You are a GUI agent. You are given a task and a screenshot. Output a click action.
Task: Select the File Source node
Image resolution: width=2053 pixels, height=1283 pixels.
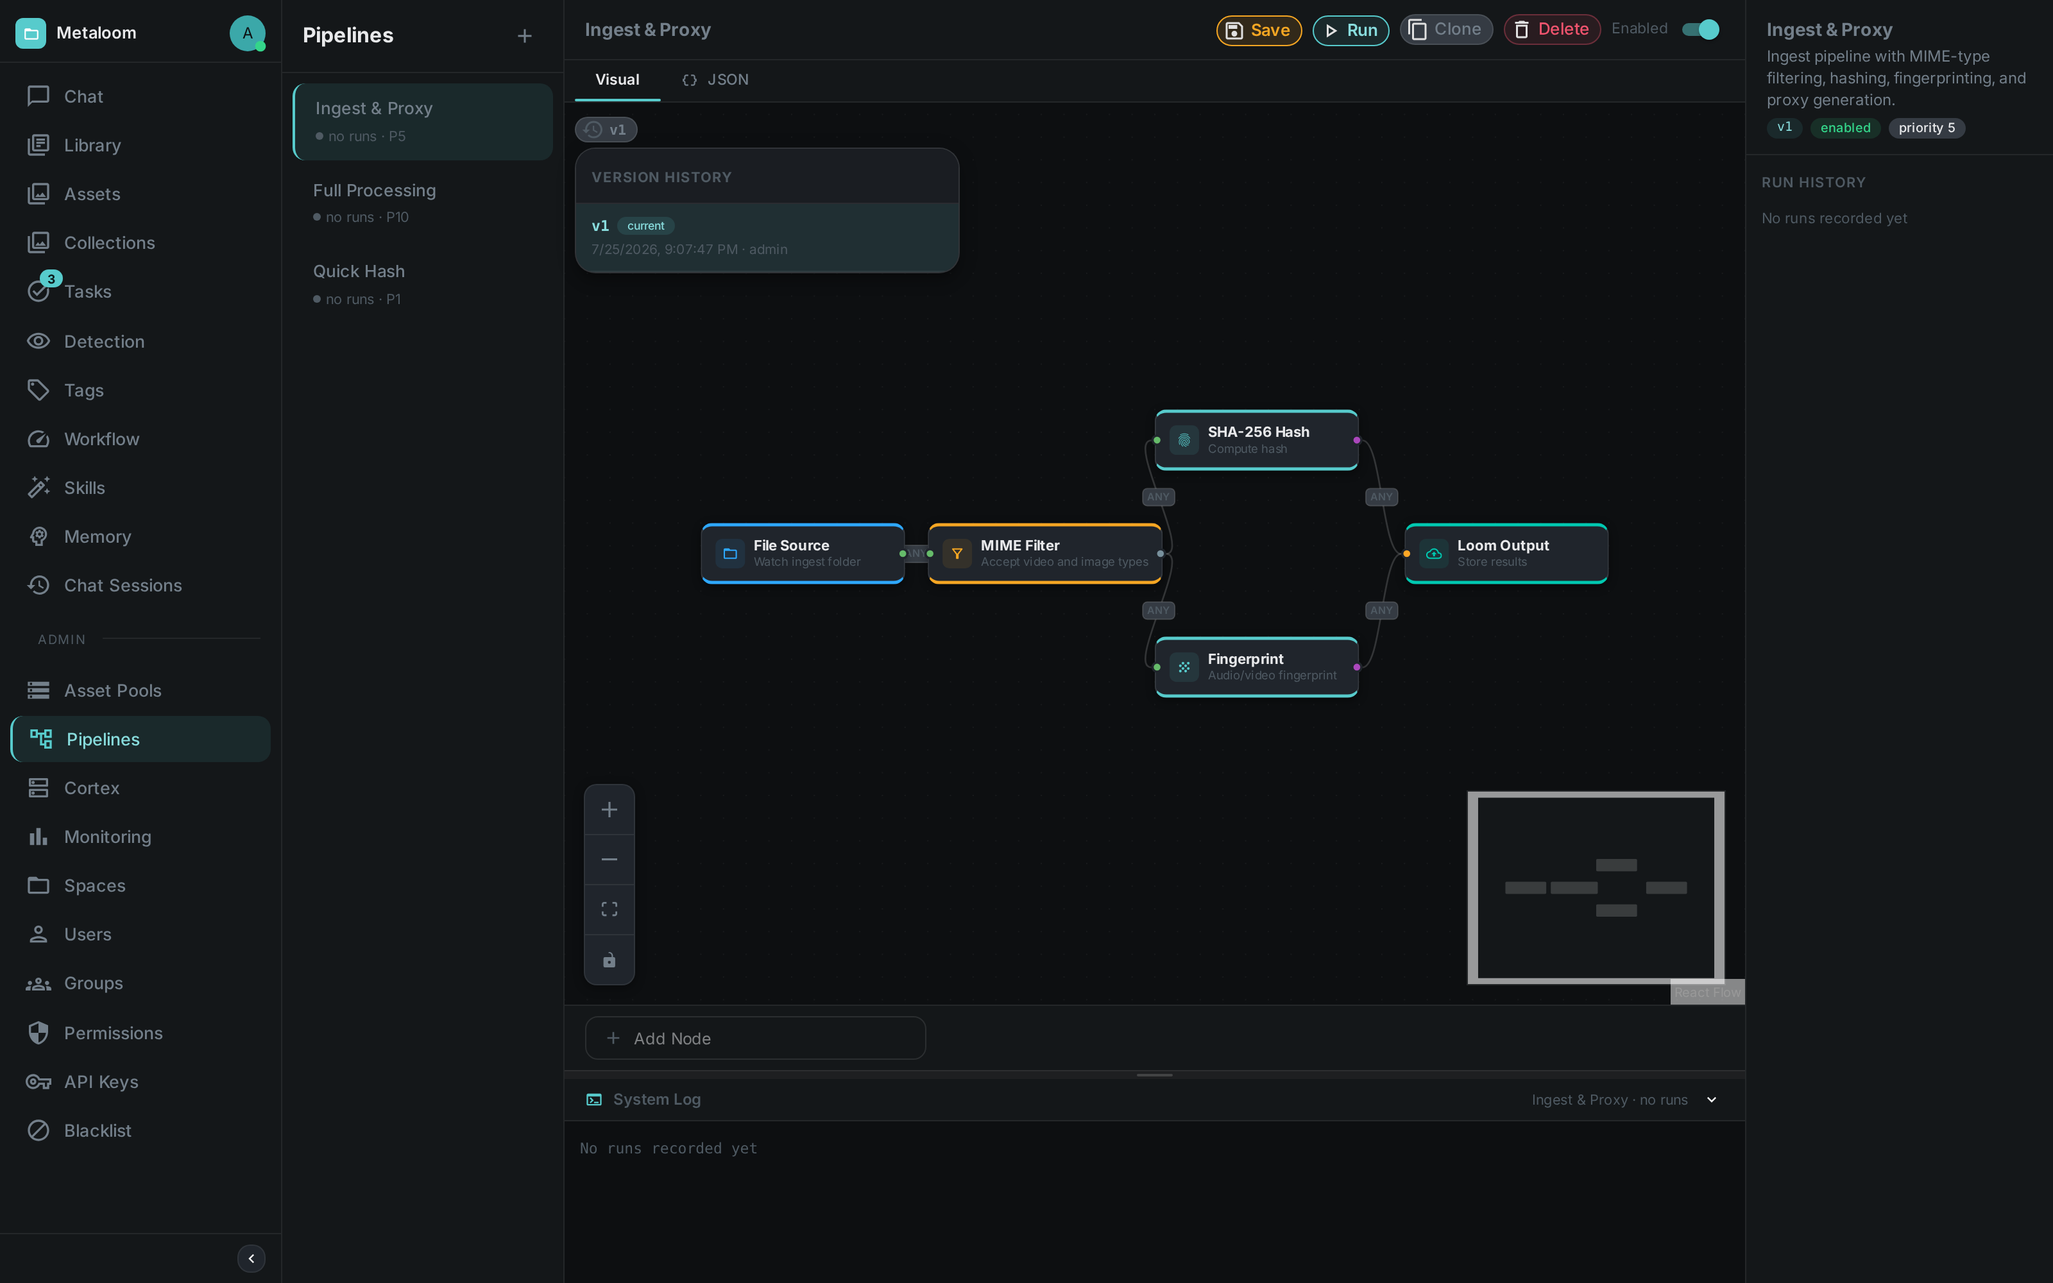pos(803,553)
